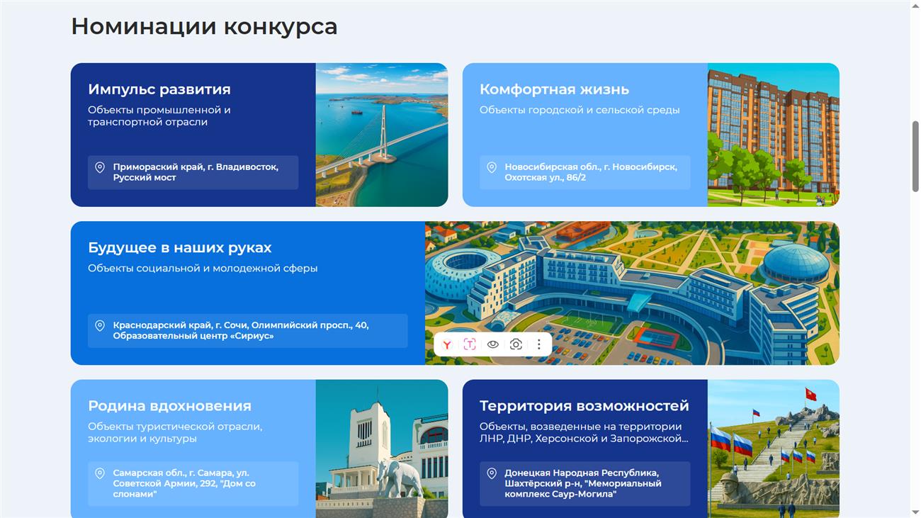Open the Комфортная жизнь nomination heading
Image resolution: width=921 pixels, height=518 pixels.
554,89
